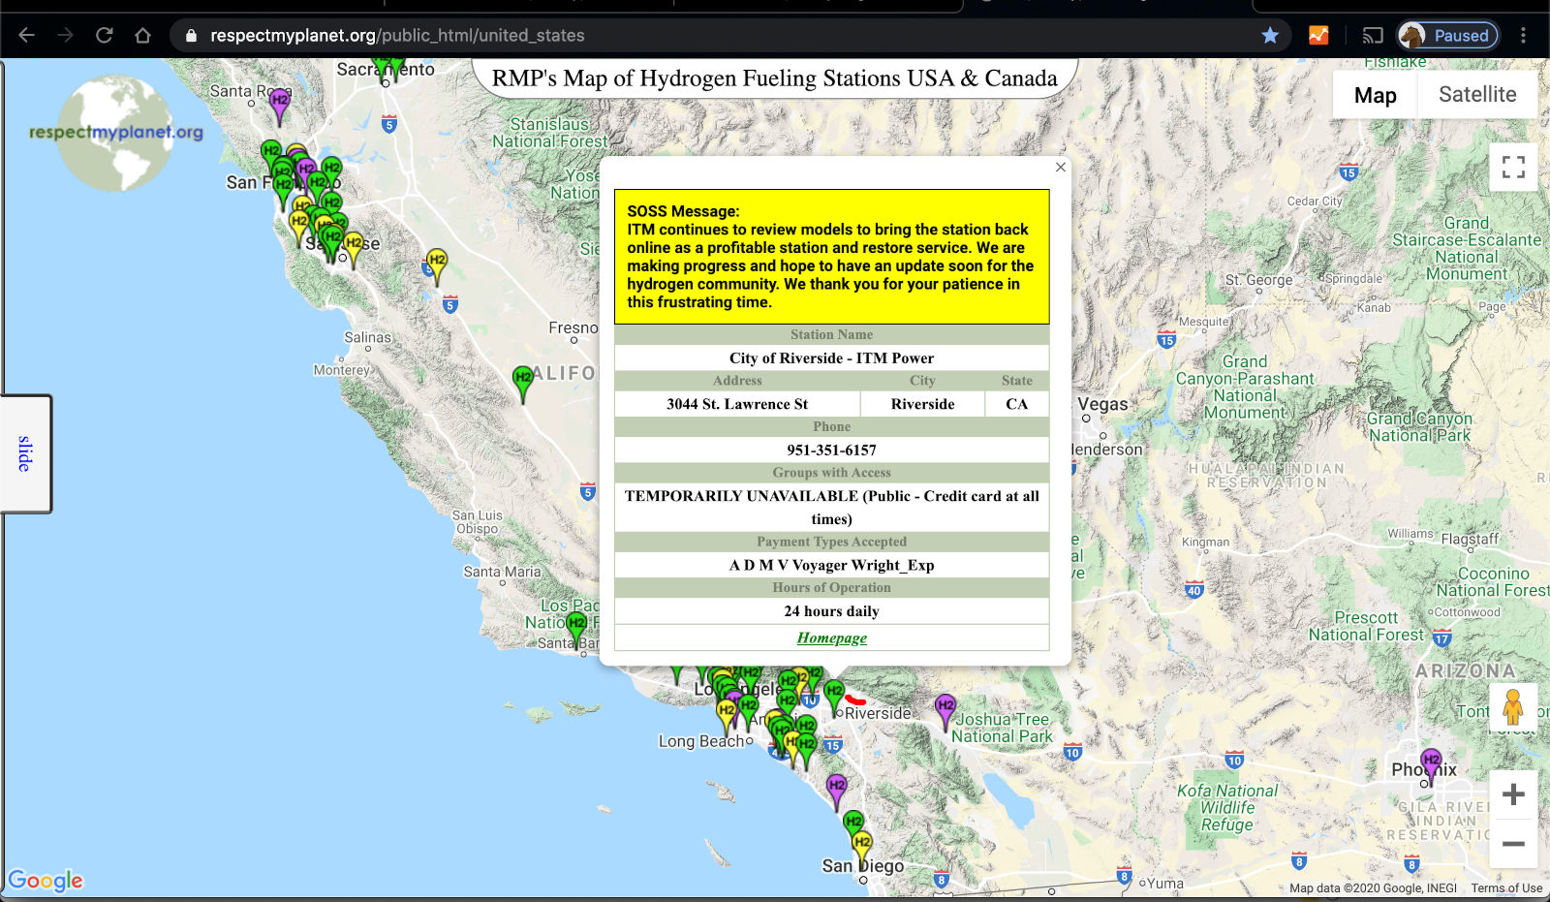The image size is (1550, 902).
Task: Switch to Map view
Action: tap(1375, 94)
